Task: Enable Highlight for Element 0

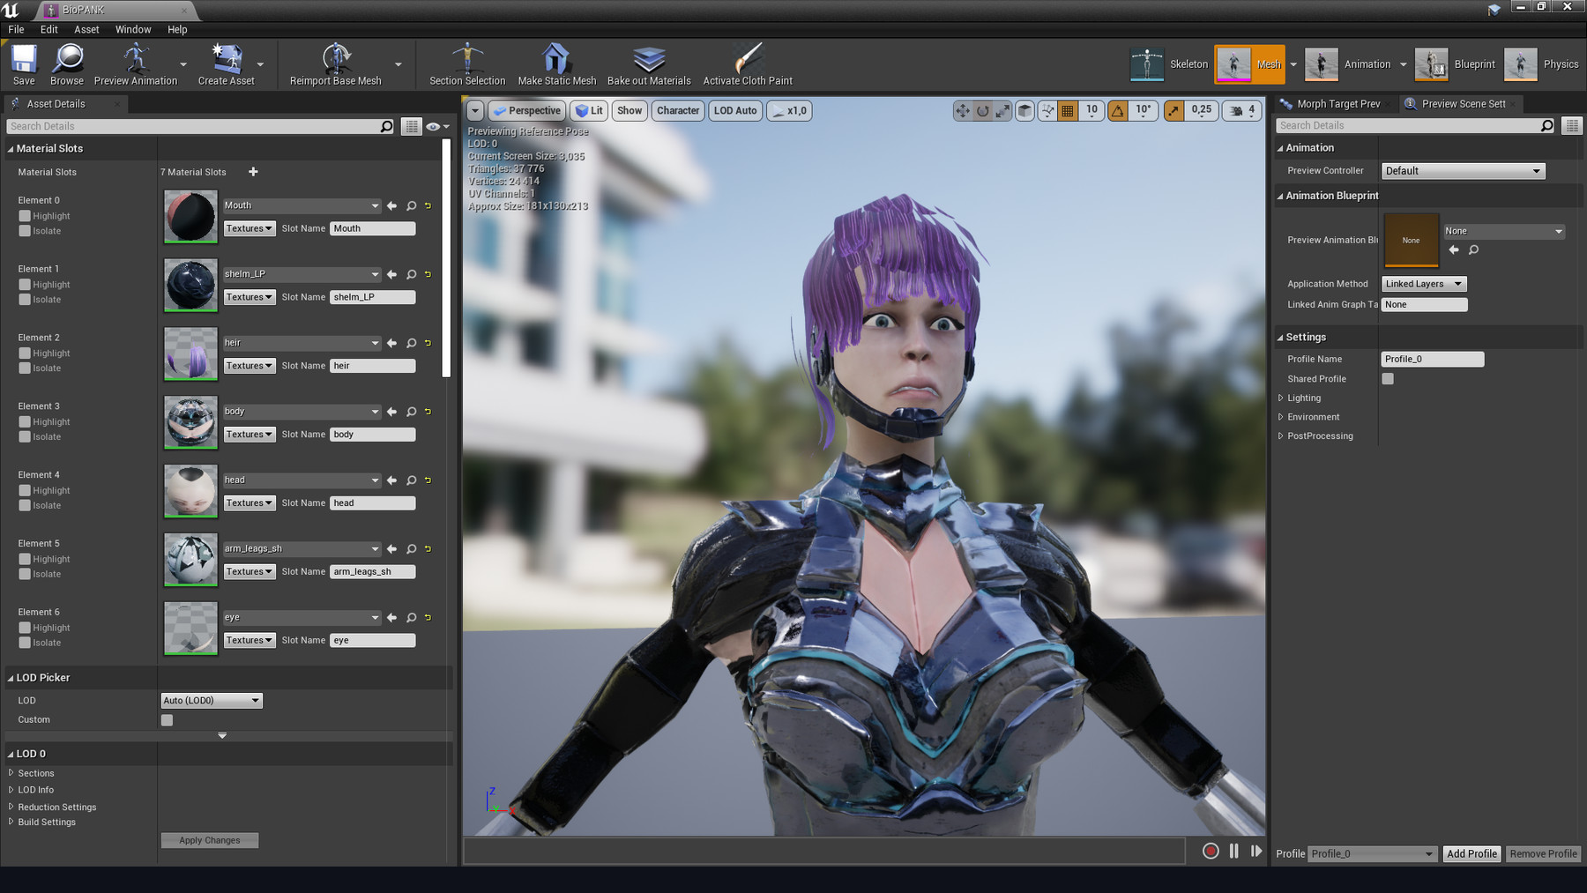Action: pyautogui.click(x=25, y=216)
